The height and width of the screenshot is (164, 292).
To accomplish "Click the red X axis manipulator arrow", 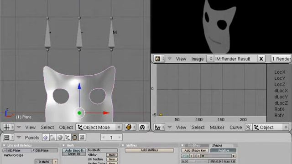I will tap(106, 113).
